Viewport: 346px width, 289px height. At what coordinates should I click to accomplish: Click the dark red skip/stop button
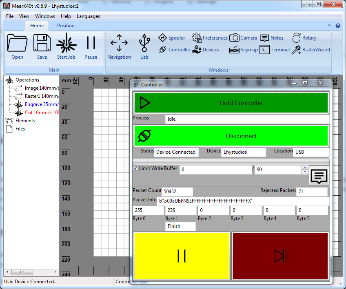(x=280, y=256)
